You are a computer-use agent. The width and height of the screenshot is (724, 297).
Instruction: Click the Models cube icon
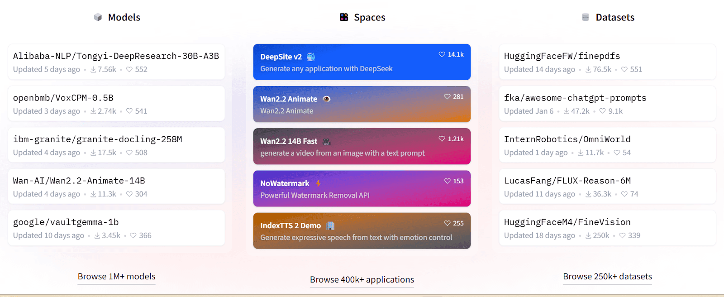click(98, 17)
